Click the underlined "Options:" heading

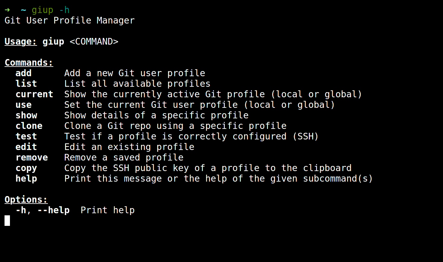(26, 200)
